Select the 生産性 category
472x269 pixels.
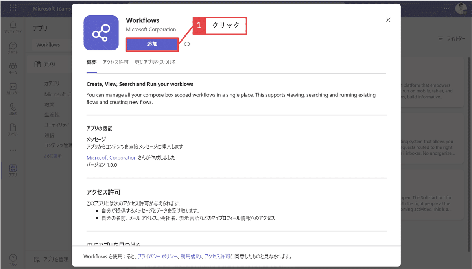tap(52, 115)
